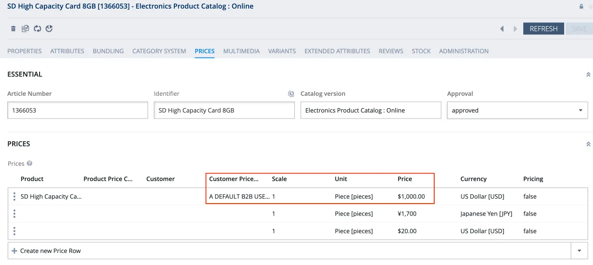Click US Dollar [USD] in $20.00 row
593x265 pixels.
[x=482, y=231]
